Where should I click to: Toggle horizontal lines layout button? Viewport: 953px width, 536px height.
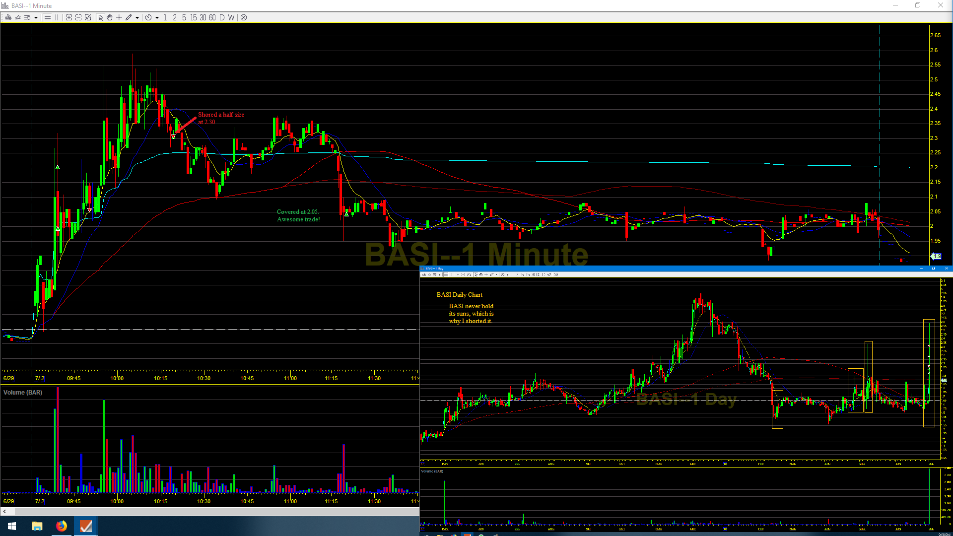pos(48,17)
